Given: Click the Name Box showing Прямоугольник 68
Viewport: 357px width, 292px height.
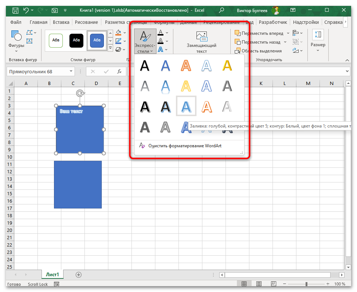Looking at the screenshot, I should tap(38, 72).
